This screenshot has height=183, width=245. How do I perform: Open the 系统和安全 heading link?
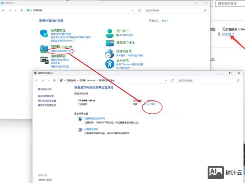pyautogui.click(x=58, y=30)
